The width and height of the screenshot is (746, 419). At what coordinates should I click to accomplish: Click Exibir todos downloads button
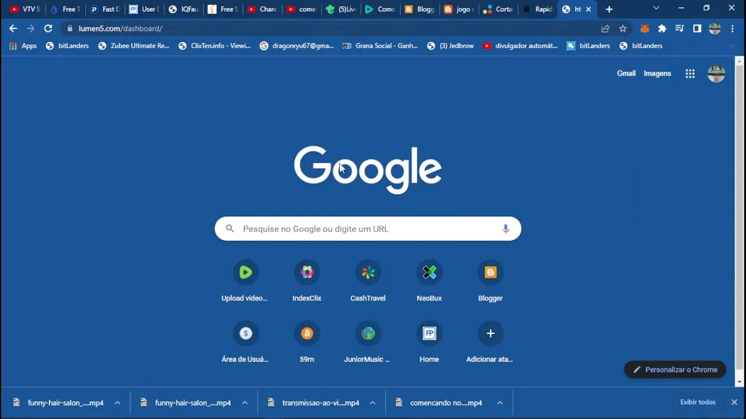(x=698, y=402)
